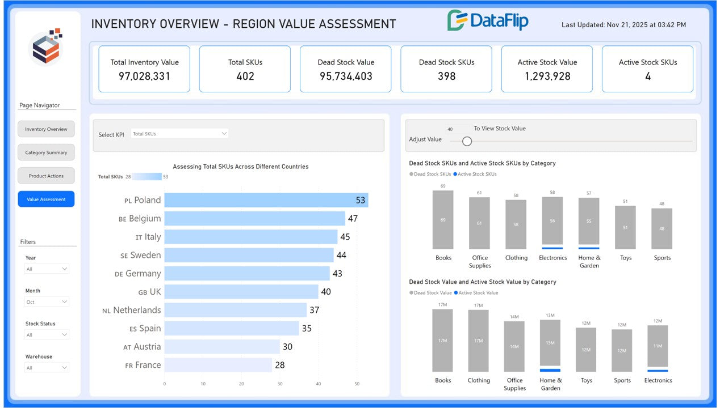The image size is (720, 408).
Task: Click the Poland bar in country chart
Action: point(266,200)
